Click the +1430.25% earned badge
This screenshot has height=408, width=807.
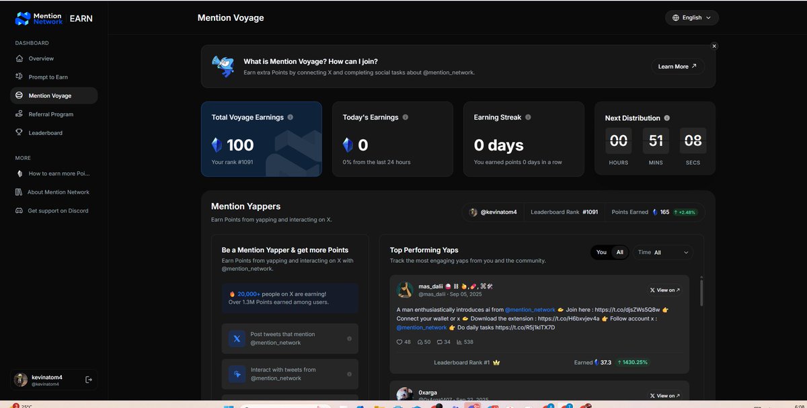(x=632, y=362)
